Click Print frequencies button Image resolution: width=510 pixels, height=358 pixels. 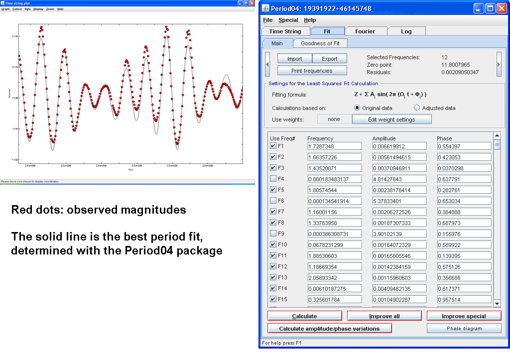click(312, 71)
